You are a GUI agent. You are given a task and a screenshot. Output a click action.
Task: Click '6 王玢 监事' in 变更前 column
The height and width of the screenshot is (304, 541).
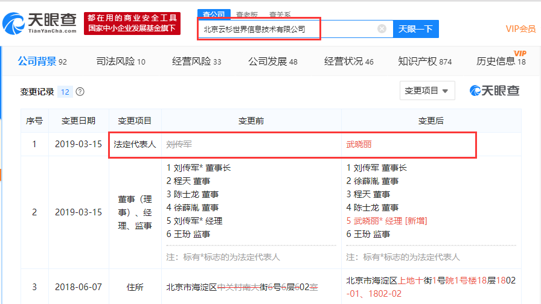coord(188,234)
